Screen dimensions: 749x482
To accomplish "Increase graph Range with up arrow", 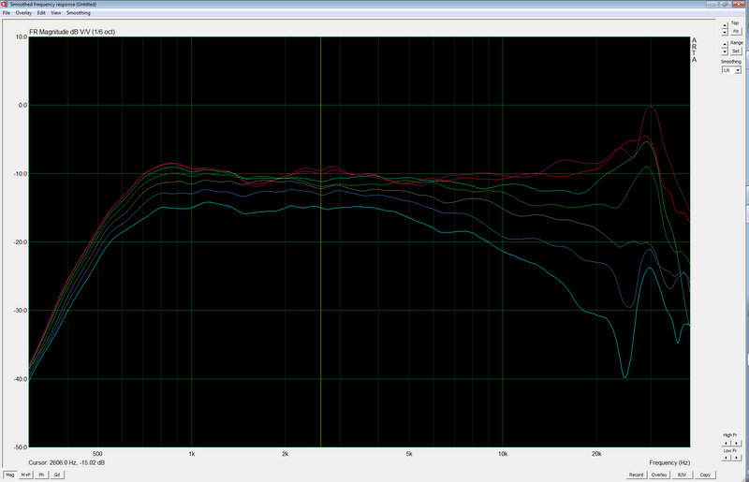I will tap(725, 45).
